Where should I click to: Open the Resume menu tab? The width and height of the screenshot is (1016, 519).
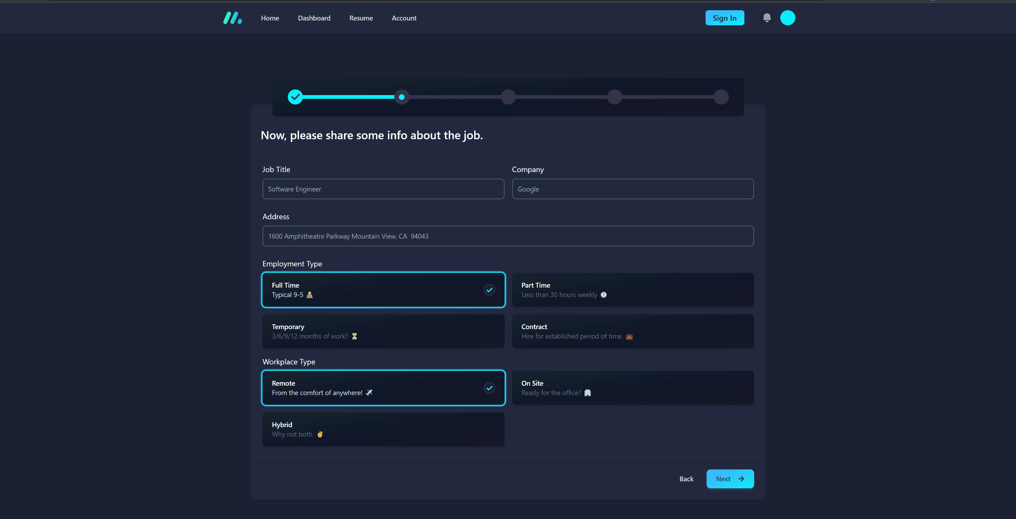point(361,18)
